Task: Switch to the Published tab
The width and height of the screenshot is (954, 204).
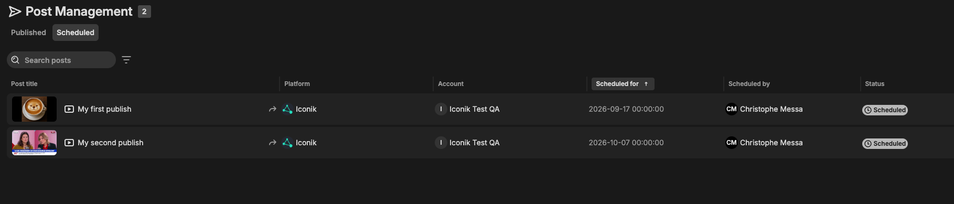Action: point(28,33)
